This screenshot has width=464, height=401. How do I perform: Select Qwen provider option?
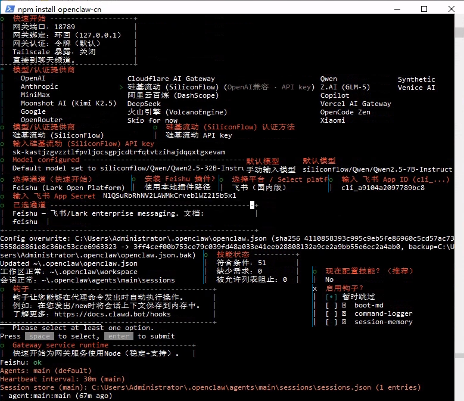328,79
